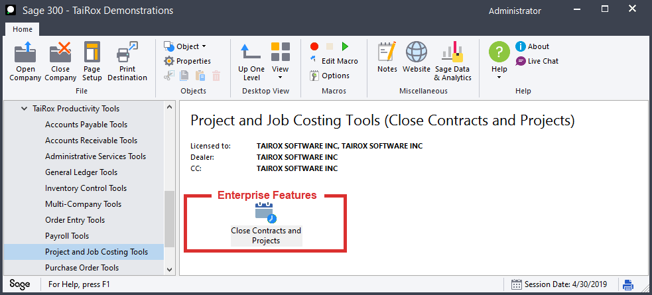Click the printer icon in the status bar
Screen dimensions: 652x295
(628, 284)
